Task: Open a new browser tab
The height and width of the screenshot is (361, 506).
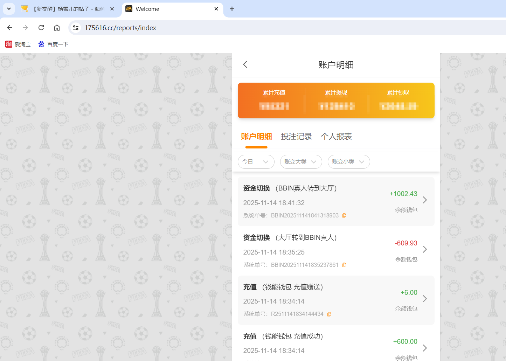Action: click(x=232, y=9)
